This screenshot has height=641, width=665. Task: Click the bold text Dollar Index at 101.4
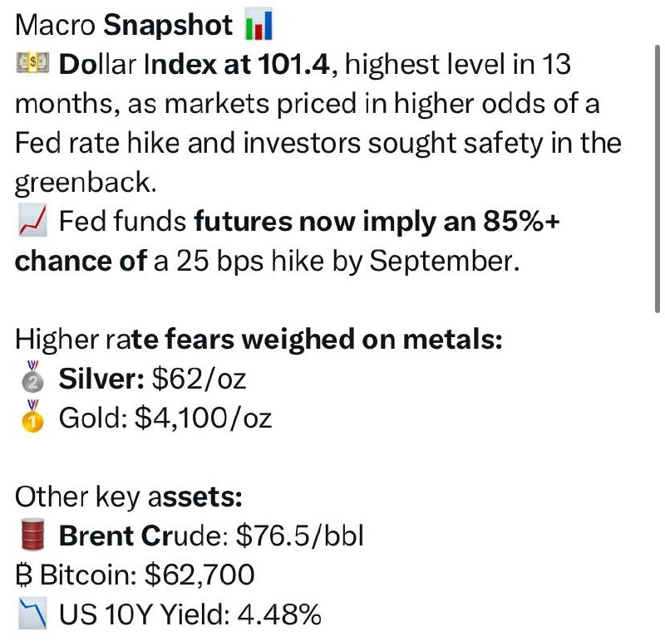(194, 65)
